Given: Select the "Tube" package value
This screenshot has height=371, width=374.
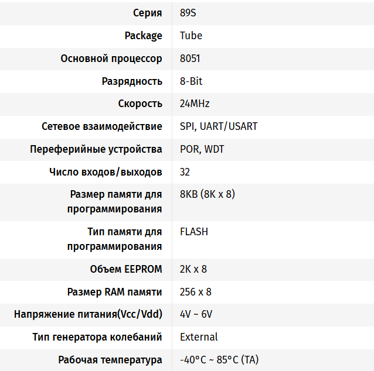Looking at the screenshot, I should (x=191, y=36).
